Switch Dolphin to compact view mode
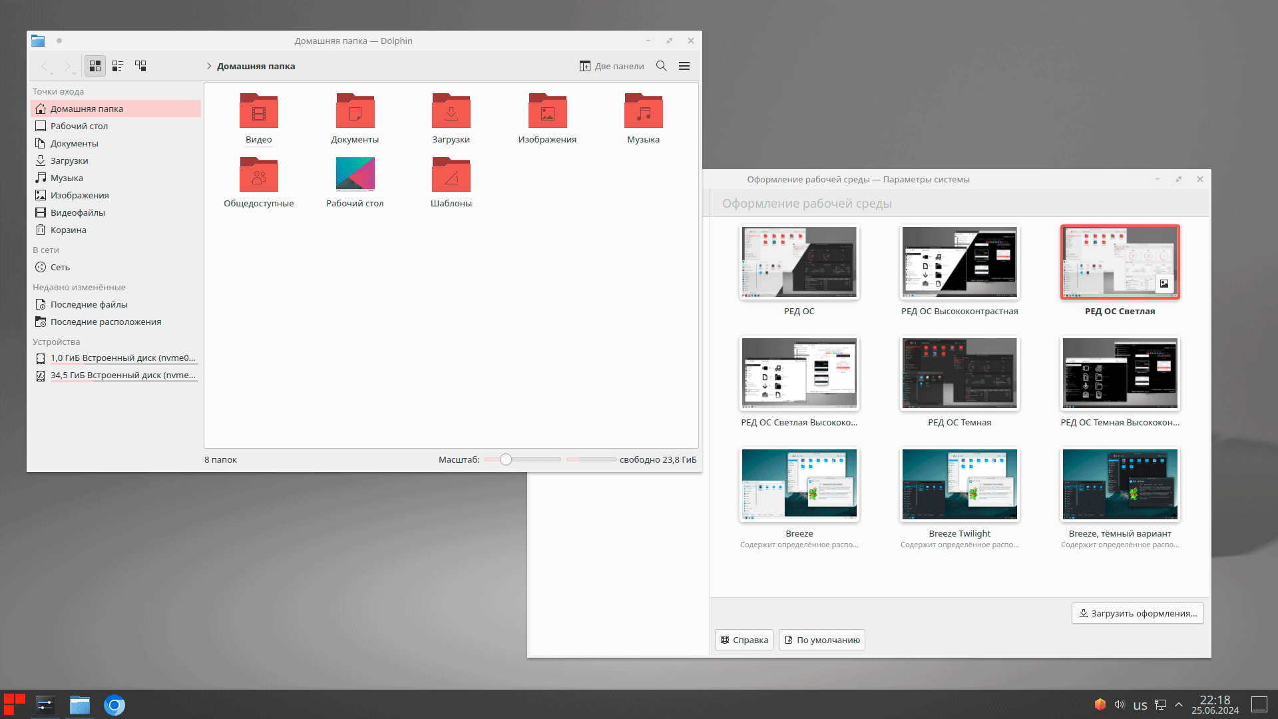 118,66
